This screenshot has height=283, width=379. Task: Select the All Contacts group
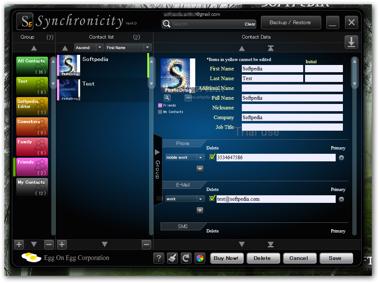tap(32, 66)
